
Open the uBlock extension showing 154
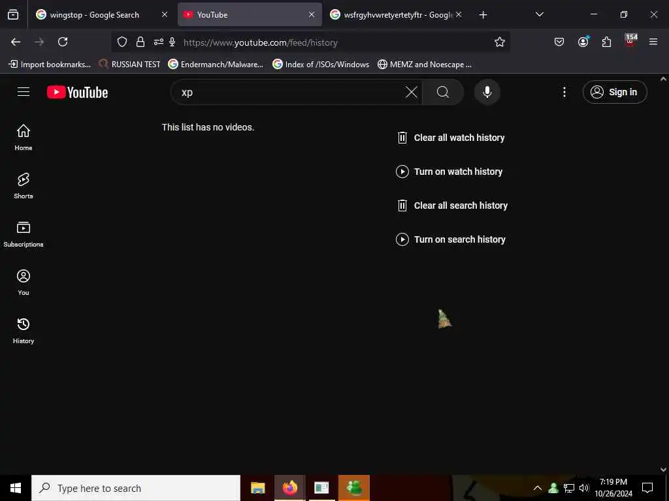pos(630,41)
